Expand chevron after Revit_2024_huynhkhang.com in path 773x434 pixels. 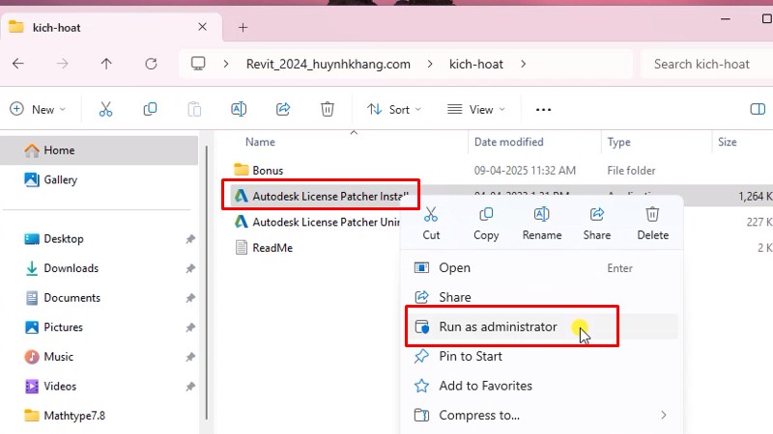[x=430, y=64]
